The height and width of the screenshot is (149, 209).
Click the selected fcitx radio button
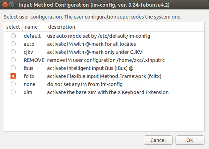tap(13, 76)
